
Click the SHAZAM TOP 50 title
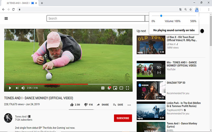(x=176, y=83)
